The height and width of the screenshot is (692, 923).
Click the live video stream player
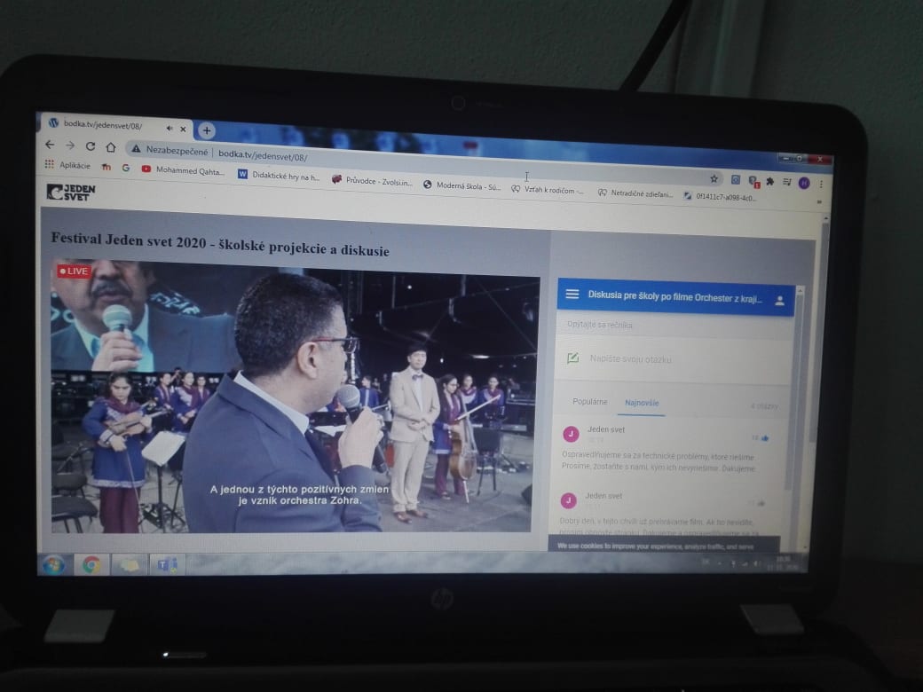click(295, 396)
